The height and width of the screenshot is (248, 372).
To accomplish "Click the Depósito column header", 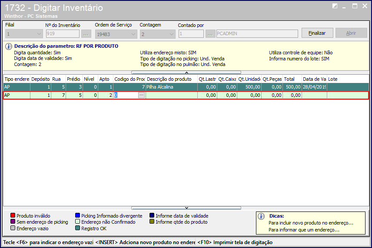I will (x=40, y=79).
